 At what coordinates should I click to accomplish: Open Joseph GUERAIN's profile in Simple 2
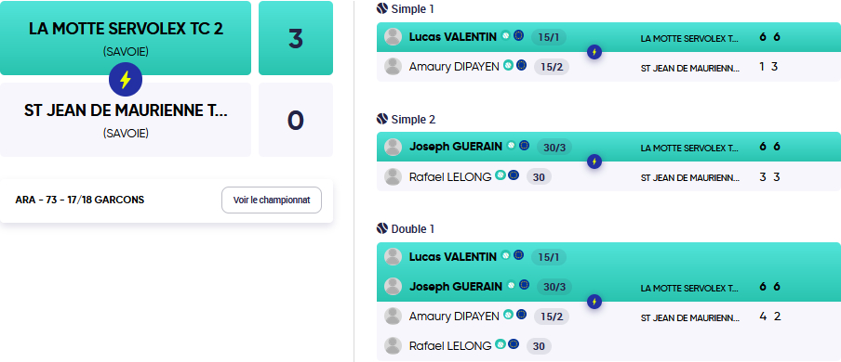click(x=456, y=147)
